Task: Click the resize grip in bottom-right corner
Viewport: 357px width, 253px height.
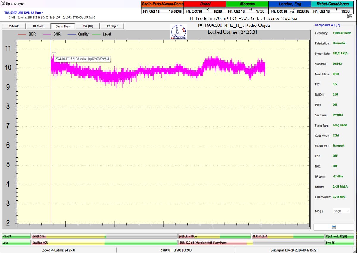Action: coord(355,251)
